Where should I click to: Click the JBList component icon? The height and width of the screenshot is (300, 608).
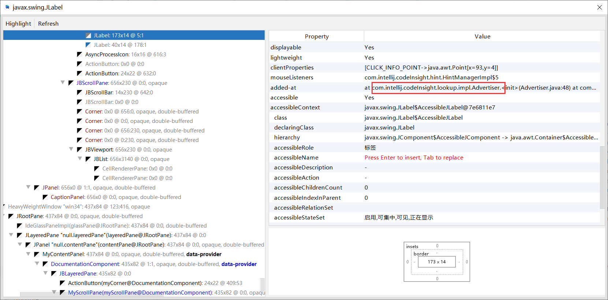coord(88,159)
